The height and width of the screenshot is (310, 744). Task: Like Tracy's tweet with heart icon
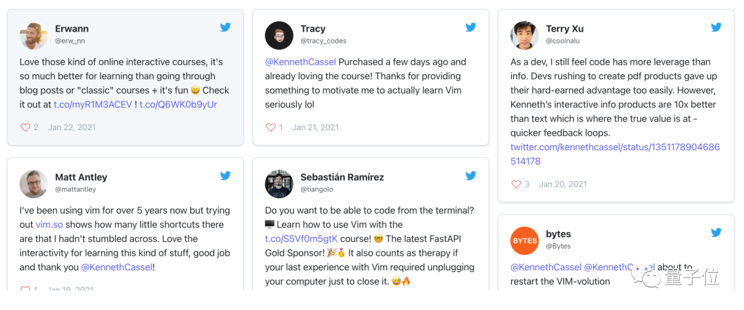(271, 127)
